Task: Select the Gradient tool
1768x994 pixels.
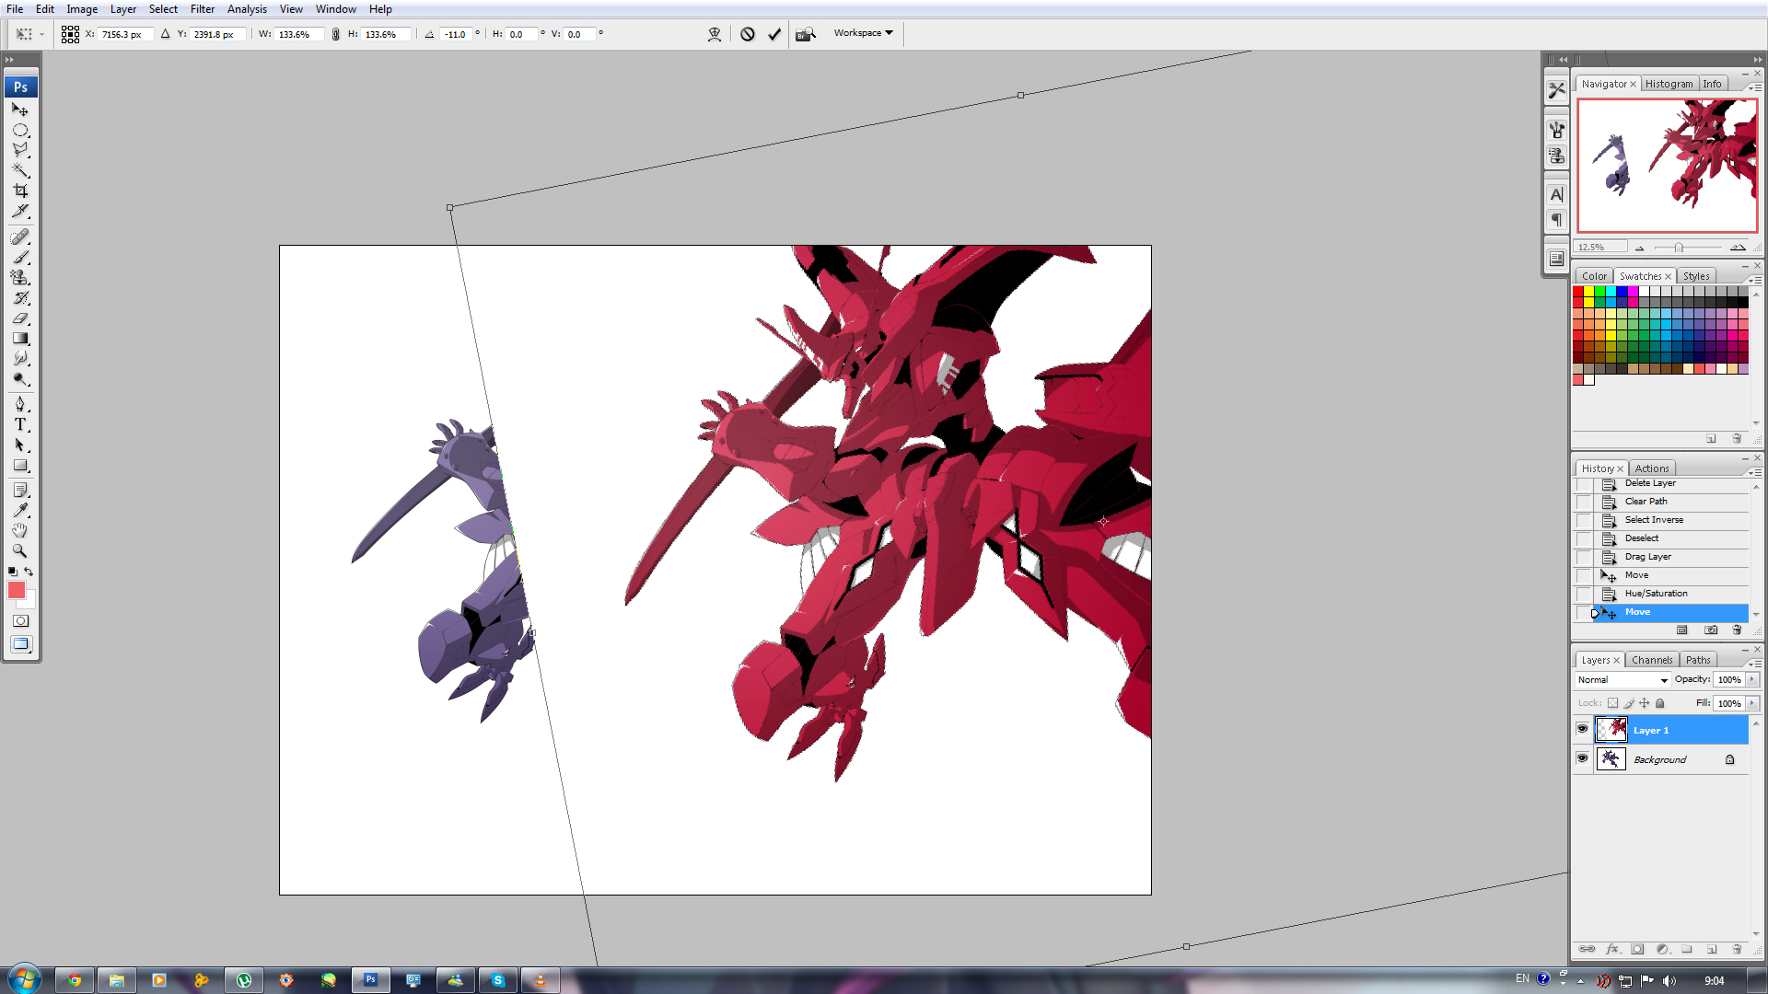Action: pyautogui.click(x=19, y=339)
